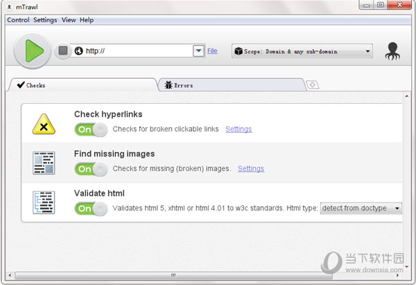Image resolution: width=416 pixels, height=285 pixels.
Task: Click the File link next to URL box
Action: [x=212, y=50]
